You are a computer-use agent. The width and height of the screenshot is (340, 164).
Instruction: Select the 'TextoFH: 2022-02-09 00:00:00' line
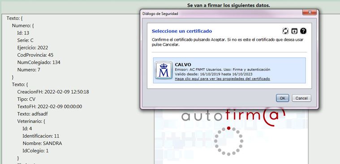coord(50,107)
